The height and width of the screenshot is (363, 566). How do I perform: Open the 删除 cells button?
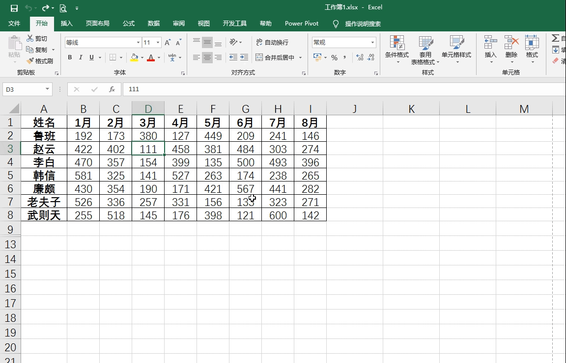click(x=511, y=50)
